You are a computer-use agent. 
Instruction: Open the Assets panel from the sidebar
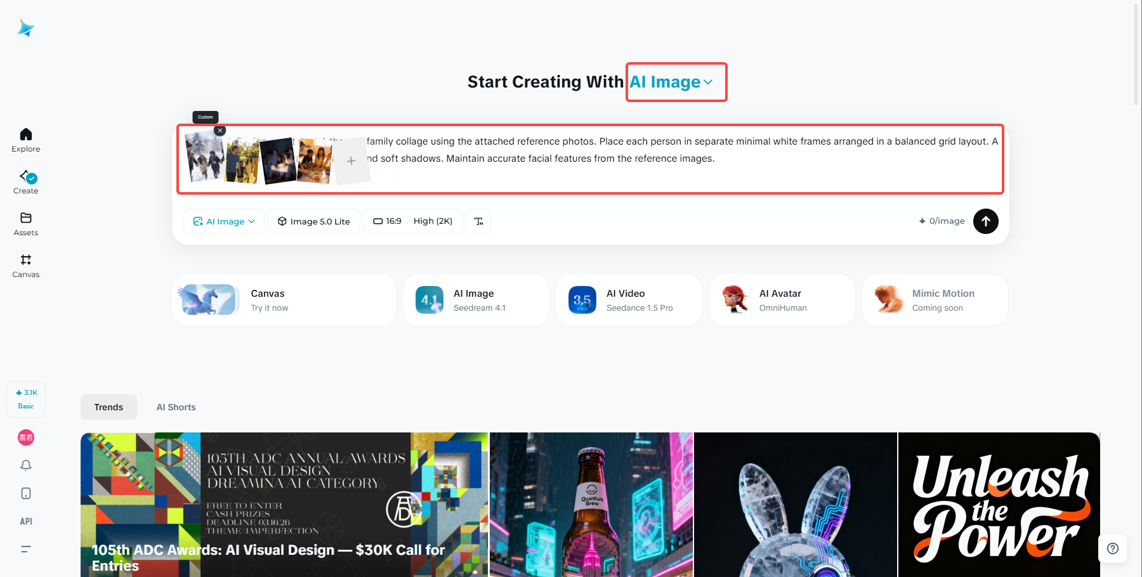click(x=25, y=223)
